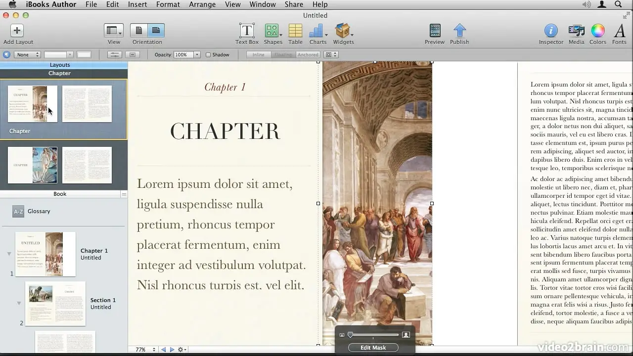Open the Window menu
633x356 pixels.
coord(263,4)
